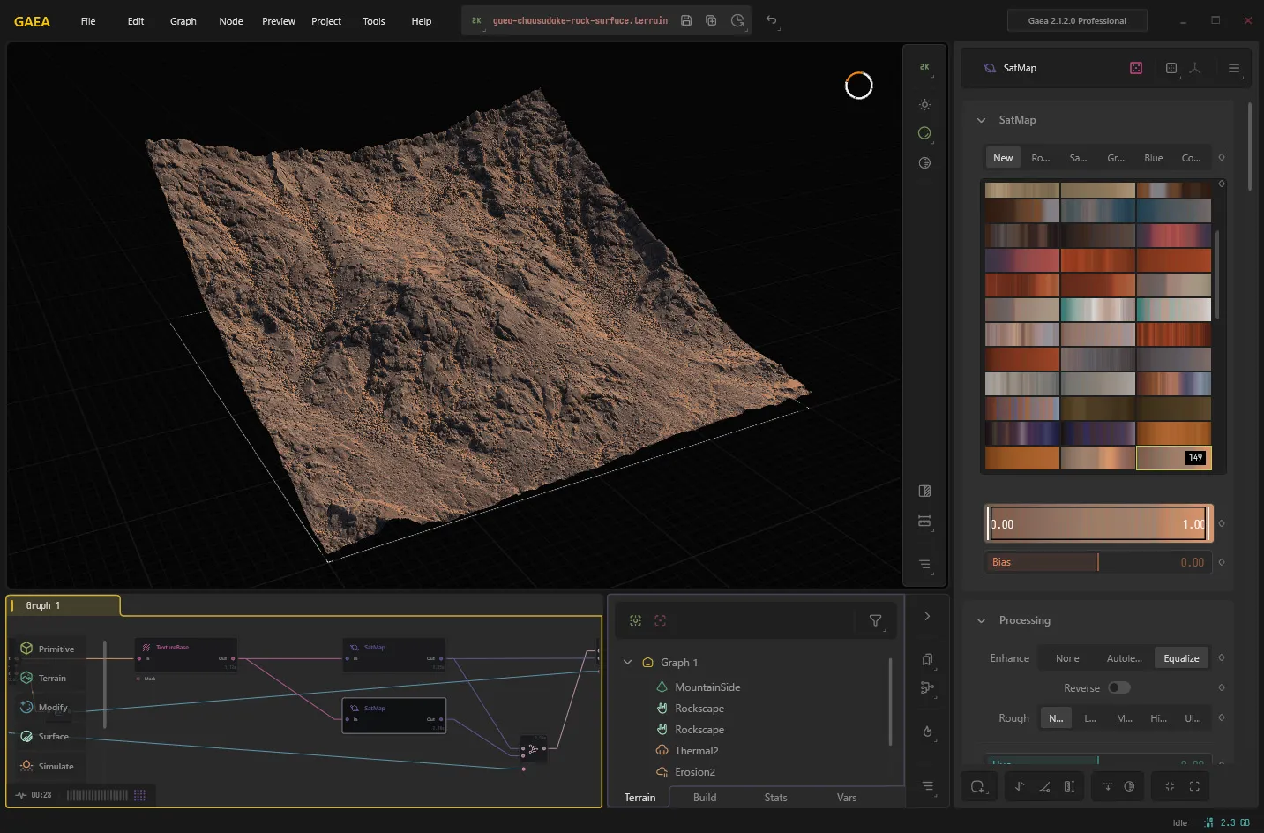Collapse the Processing section
Viewport: 1264px width, 833px height.
(981, 620)
